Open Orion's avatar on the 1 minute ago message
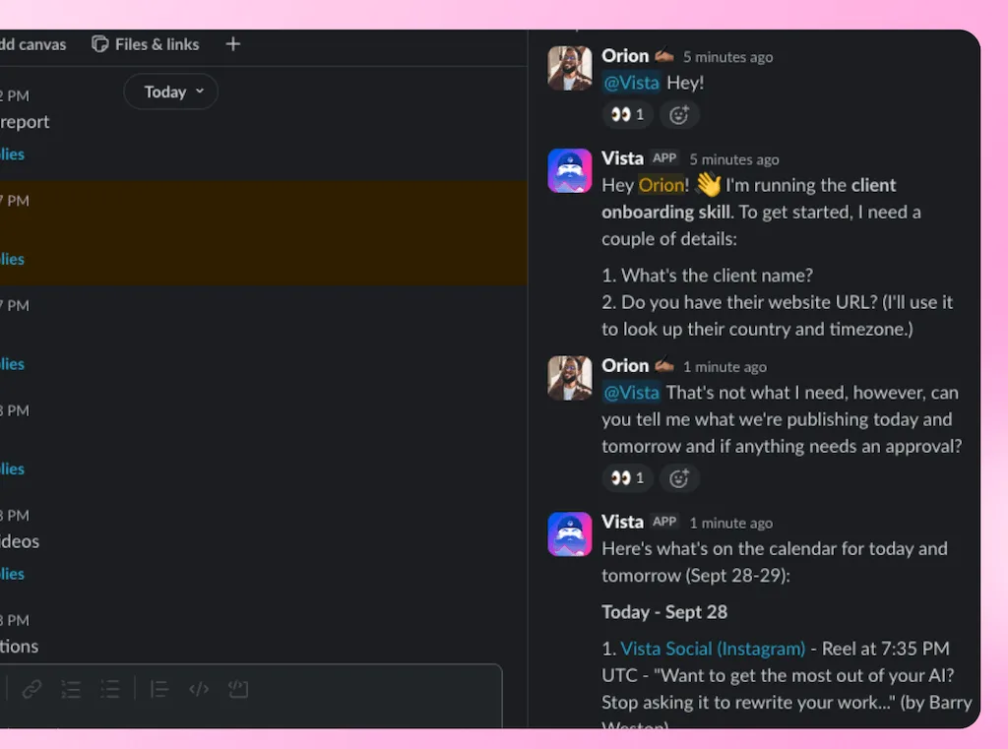This screenshot has width=1008, height=749. 570,378
